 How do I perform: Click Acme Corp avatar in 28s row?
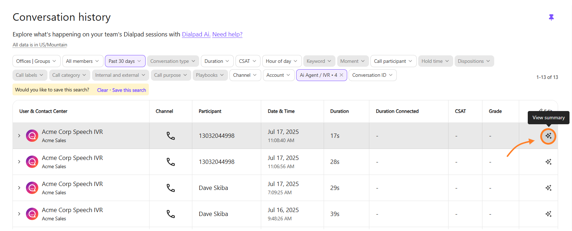coord(32,162)
